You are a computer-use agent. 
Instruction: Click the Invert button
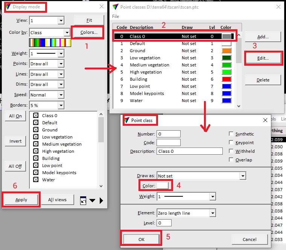pyautogui.click(x=15, y=141)
